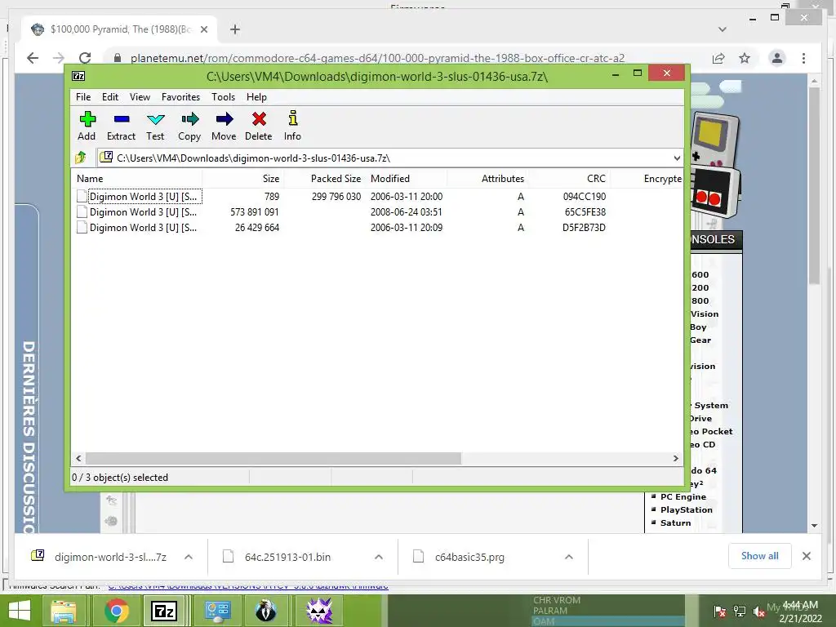Close the Chrome downloads bar
The width and height of the screenshot is (836, 627).
point(806,556)
